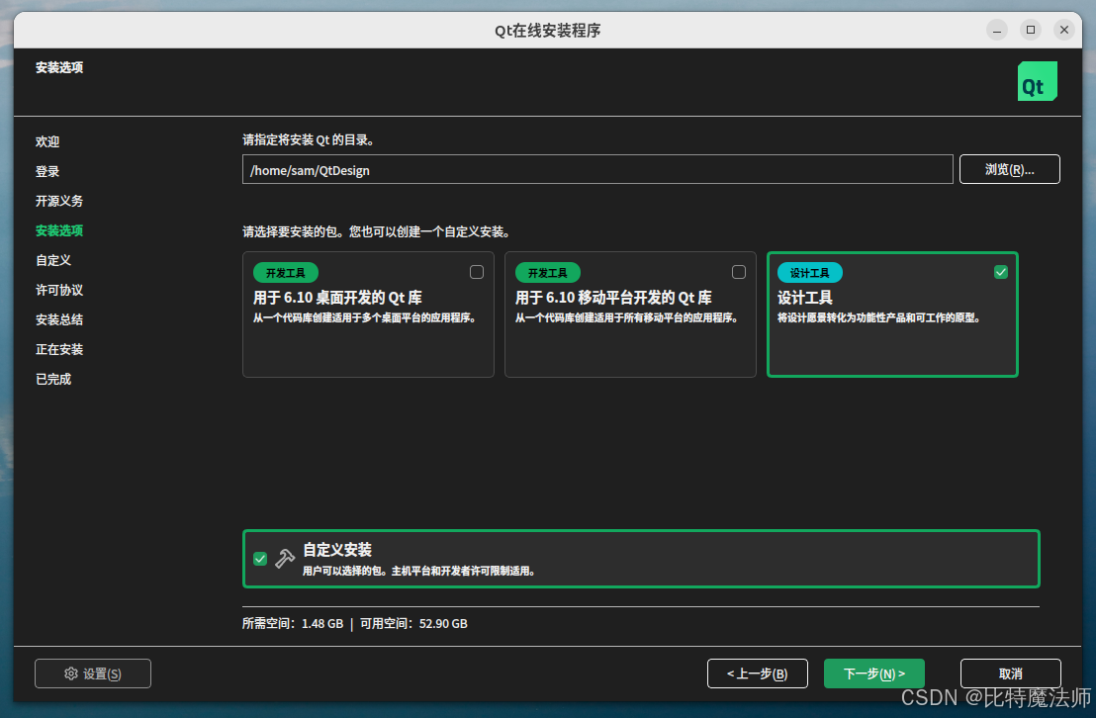
Task: Enable the 用于 6.10 桌面开发的 Qt 库 checkbox
Action: point(476,271)
